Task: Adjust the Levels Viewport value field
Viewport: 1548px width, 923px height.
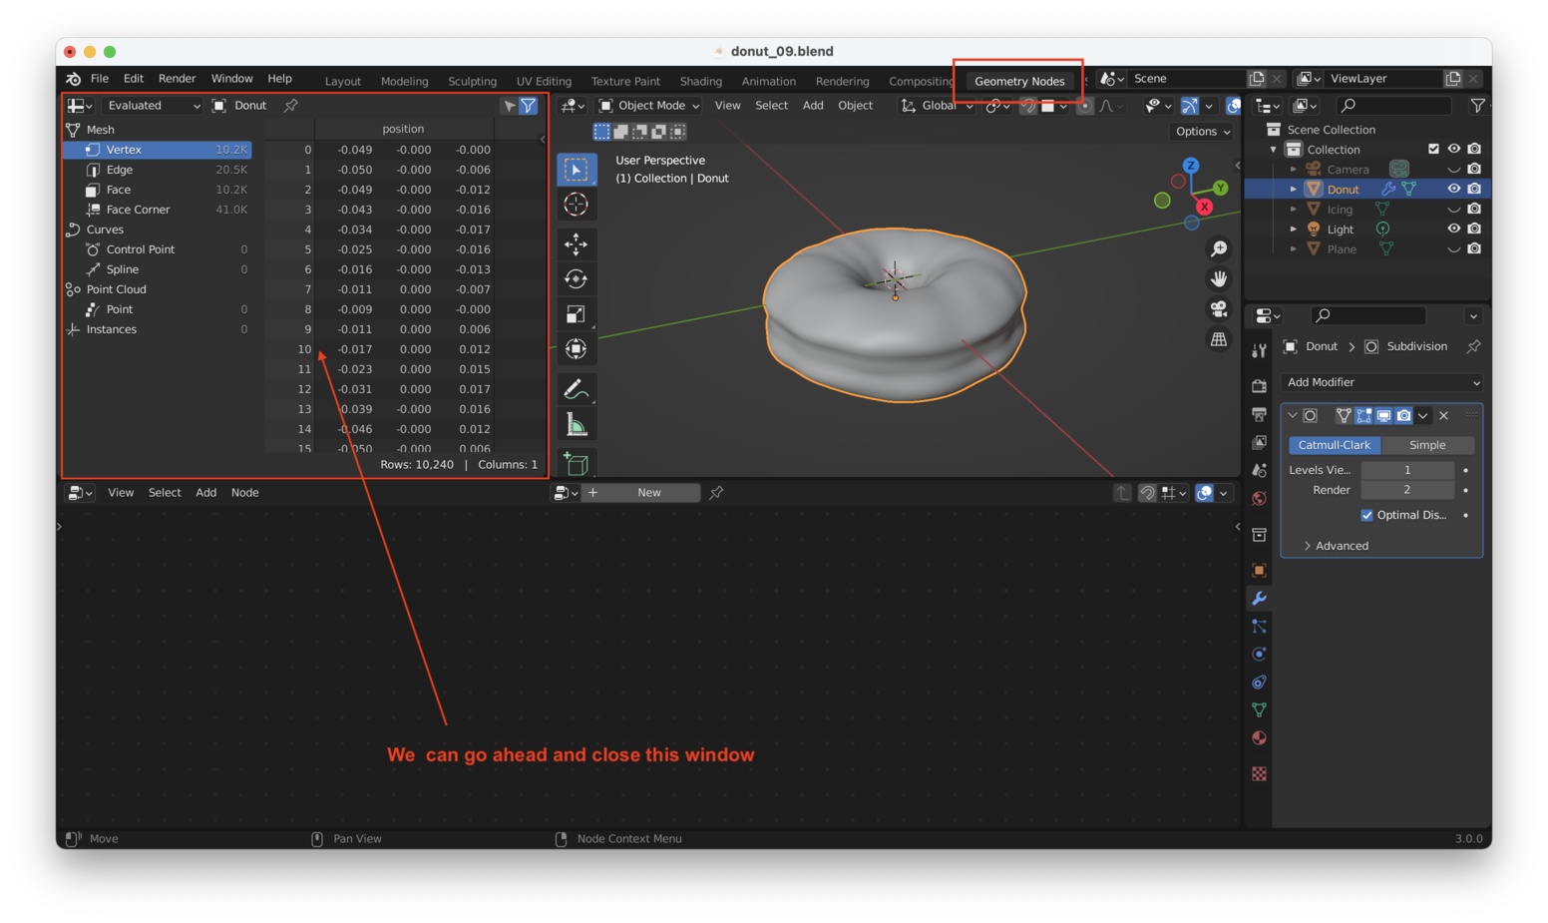Action: click(x=1406, y=470)
